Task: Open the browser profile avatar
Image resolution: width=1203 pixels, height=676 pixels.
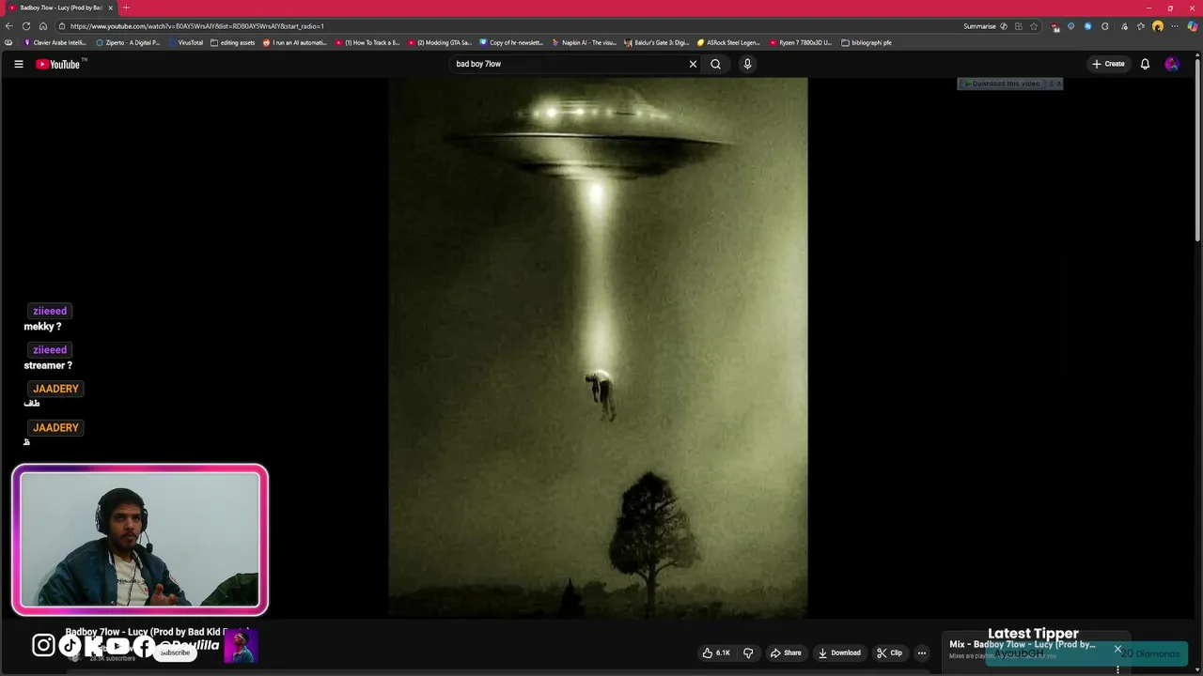Action: pyautogui.click(x=1157, y=26)
